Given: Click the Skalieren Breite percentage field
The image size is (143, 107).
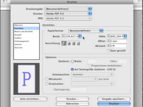Looking at the screenshot, I should [x=92, y=61].
